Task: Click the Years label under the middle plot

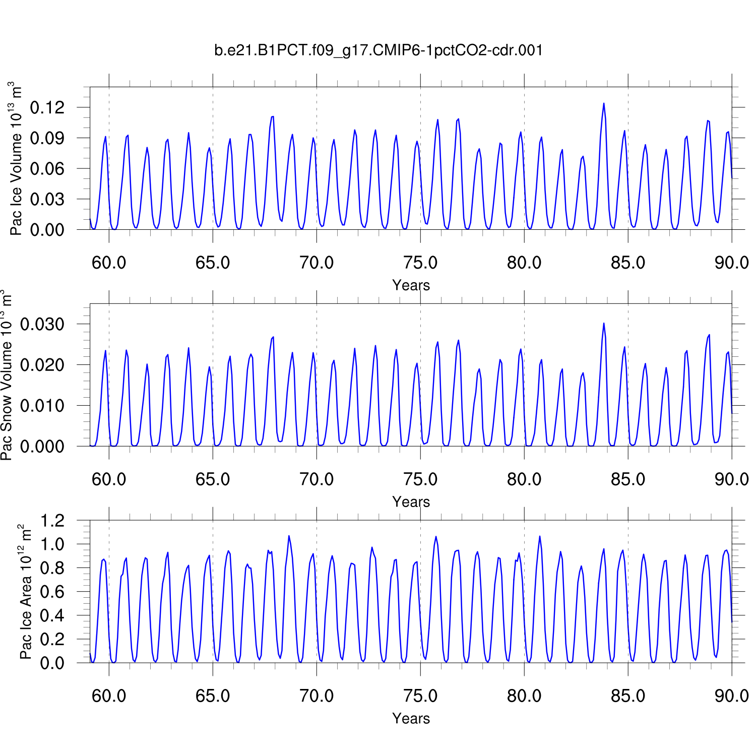Action: 411,502
